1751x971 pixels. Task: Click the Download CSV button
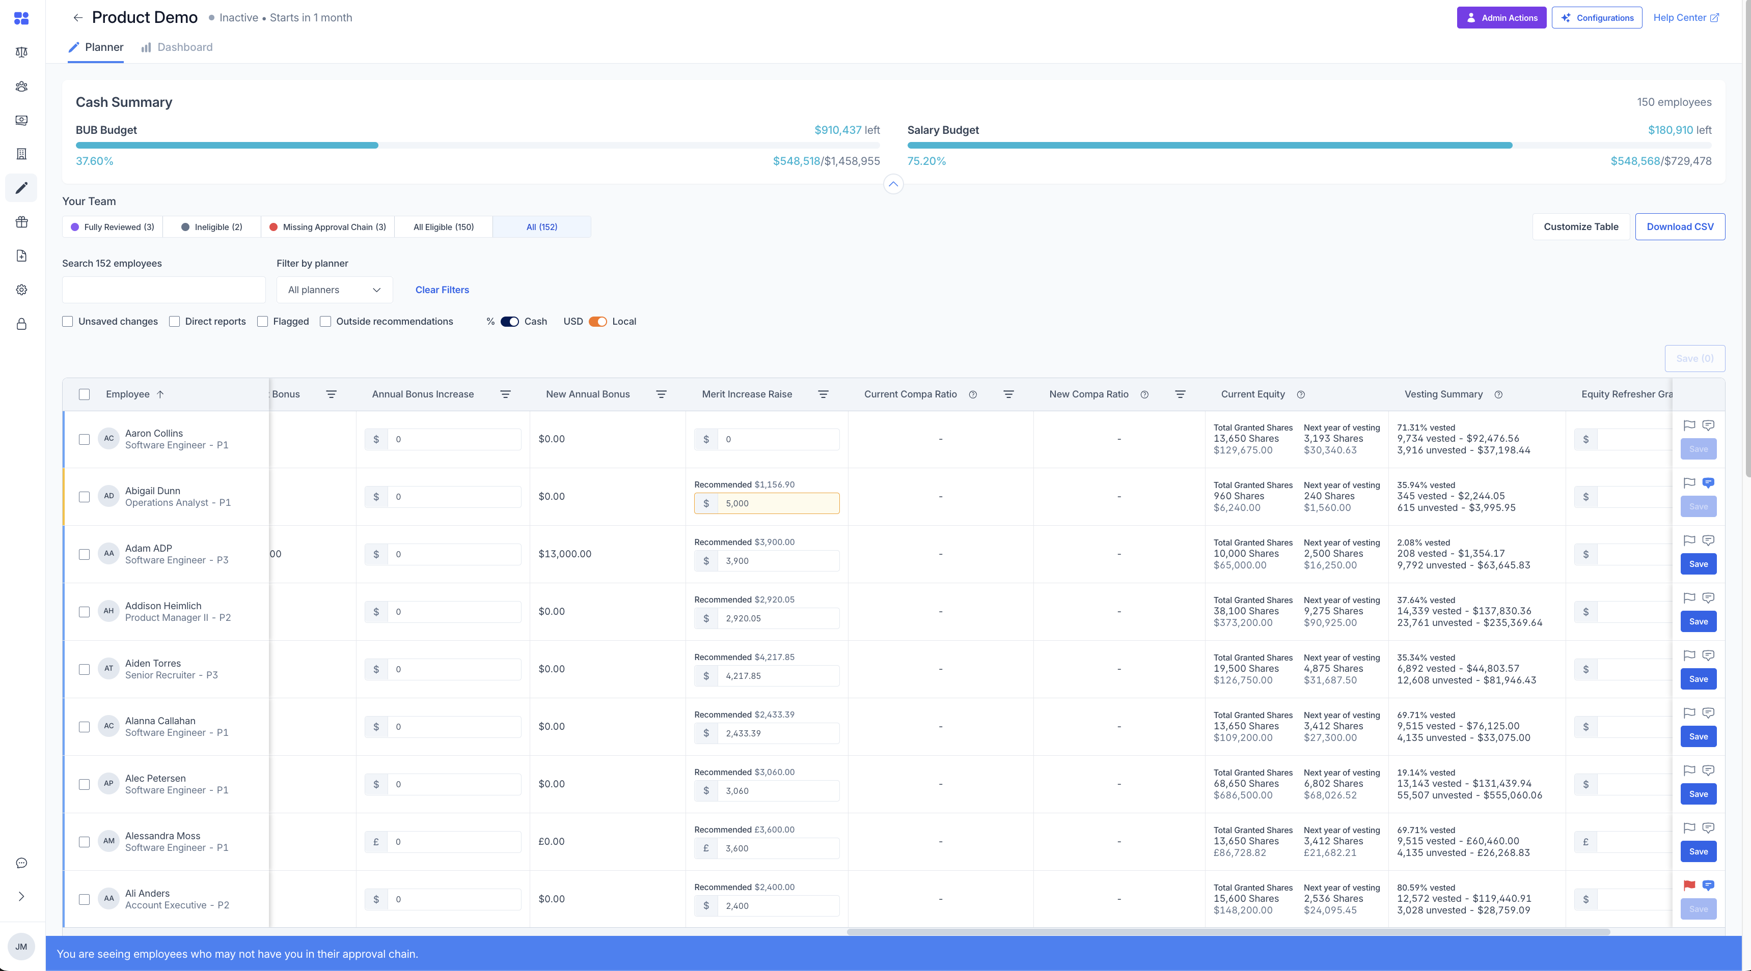tap(1680, 226)
